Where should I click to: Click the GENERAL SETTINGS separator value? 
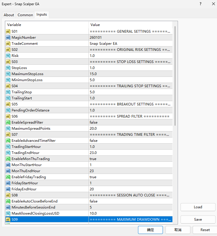tap(130, 31)
